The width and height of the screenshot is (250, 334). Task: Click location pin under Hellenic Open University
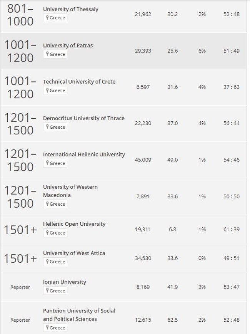tap(47, 233)
